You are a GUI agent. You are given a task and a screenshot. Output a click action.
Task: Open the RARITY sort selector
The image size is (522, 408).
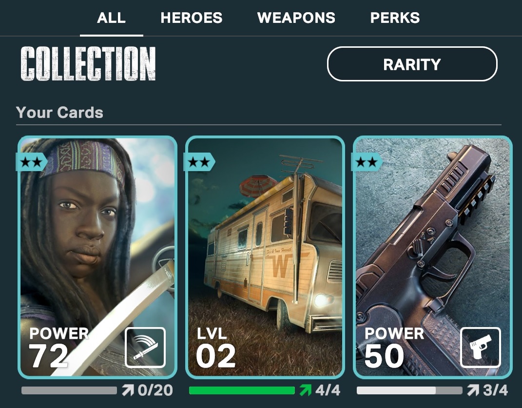tap(412, 64)
